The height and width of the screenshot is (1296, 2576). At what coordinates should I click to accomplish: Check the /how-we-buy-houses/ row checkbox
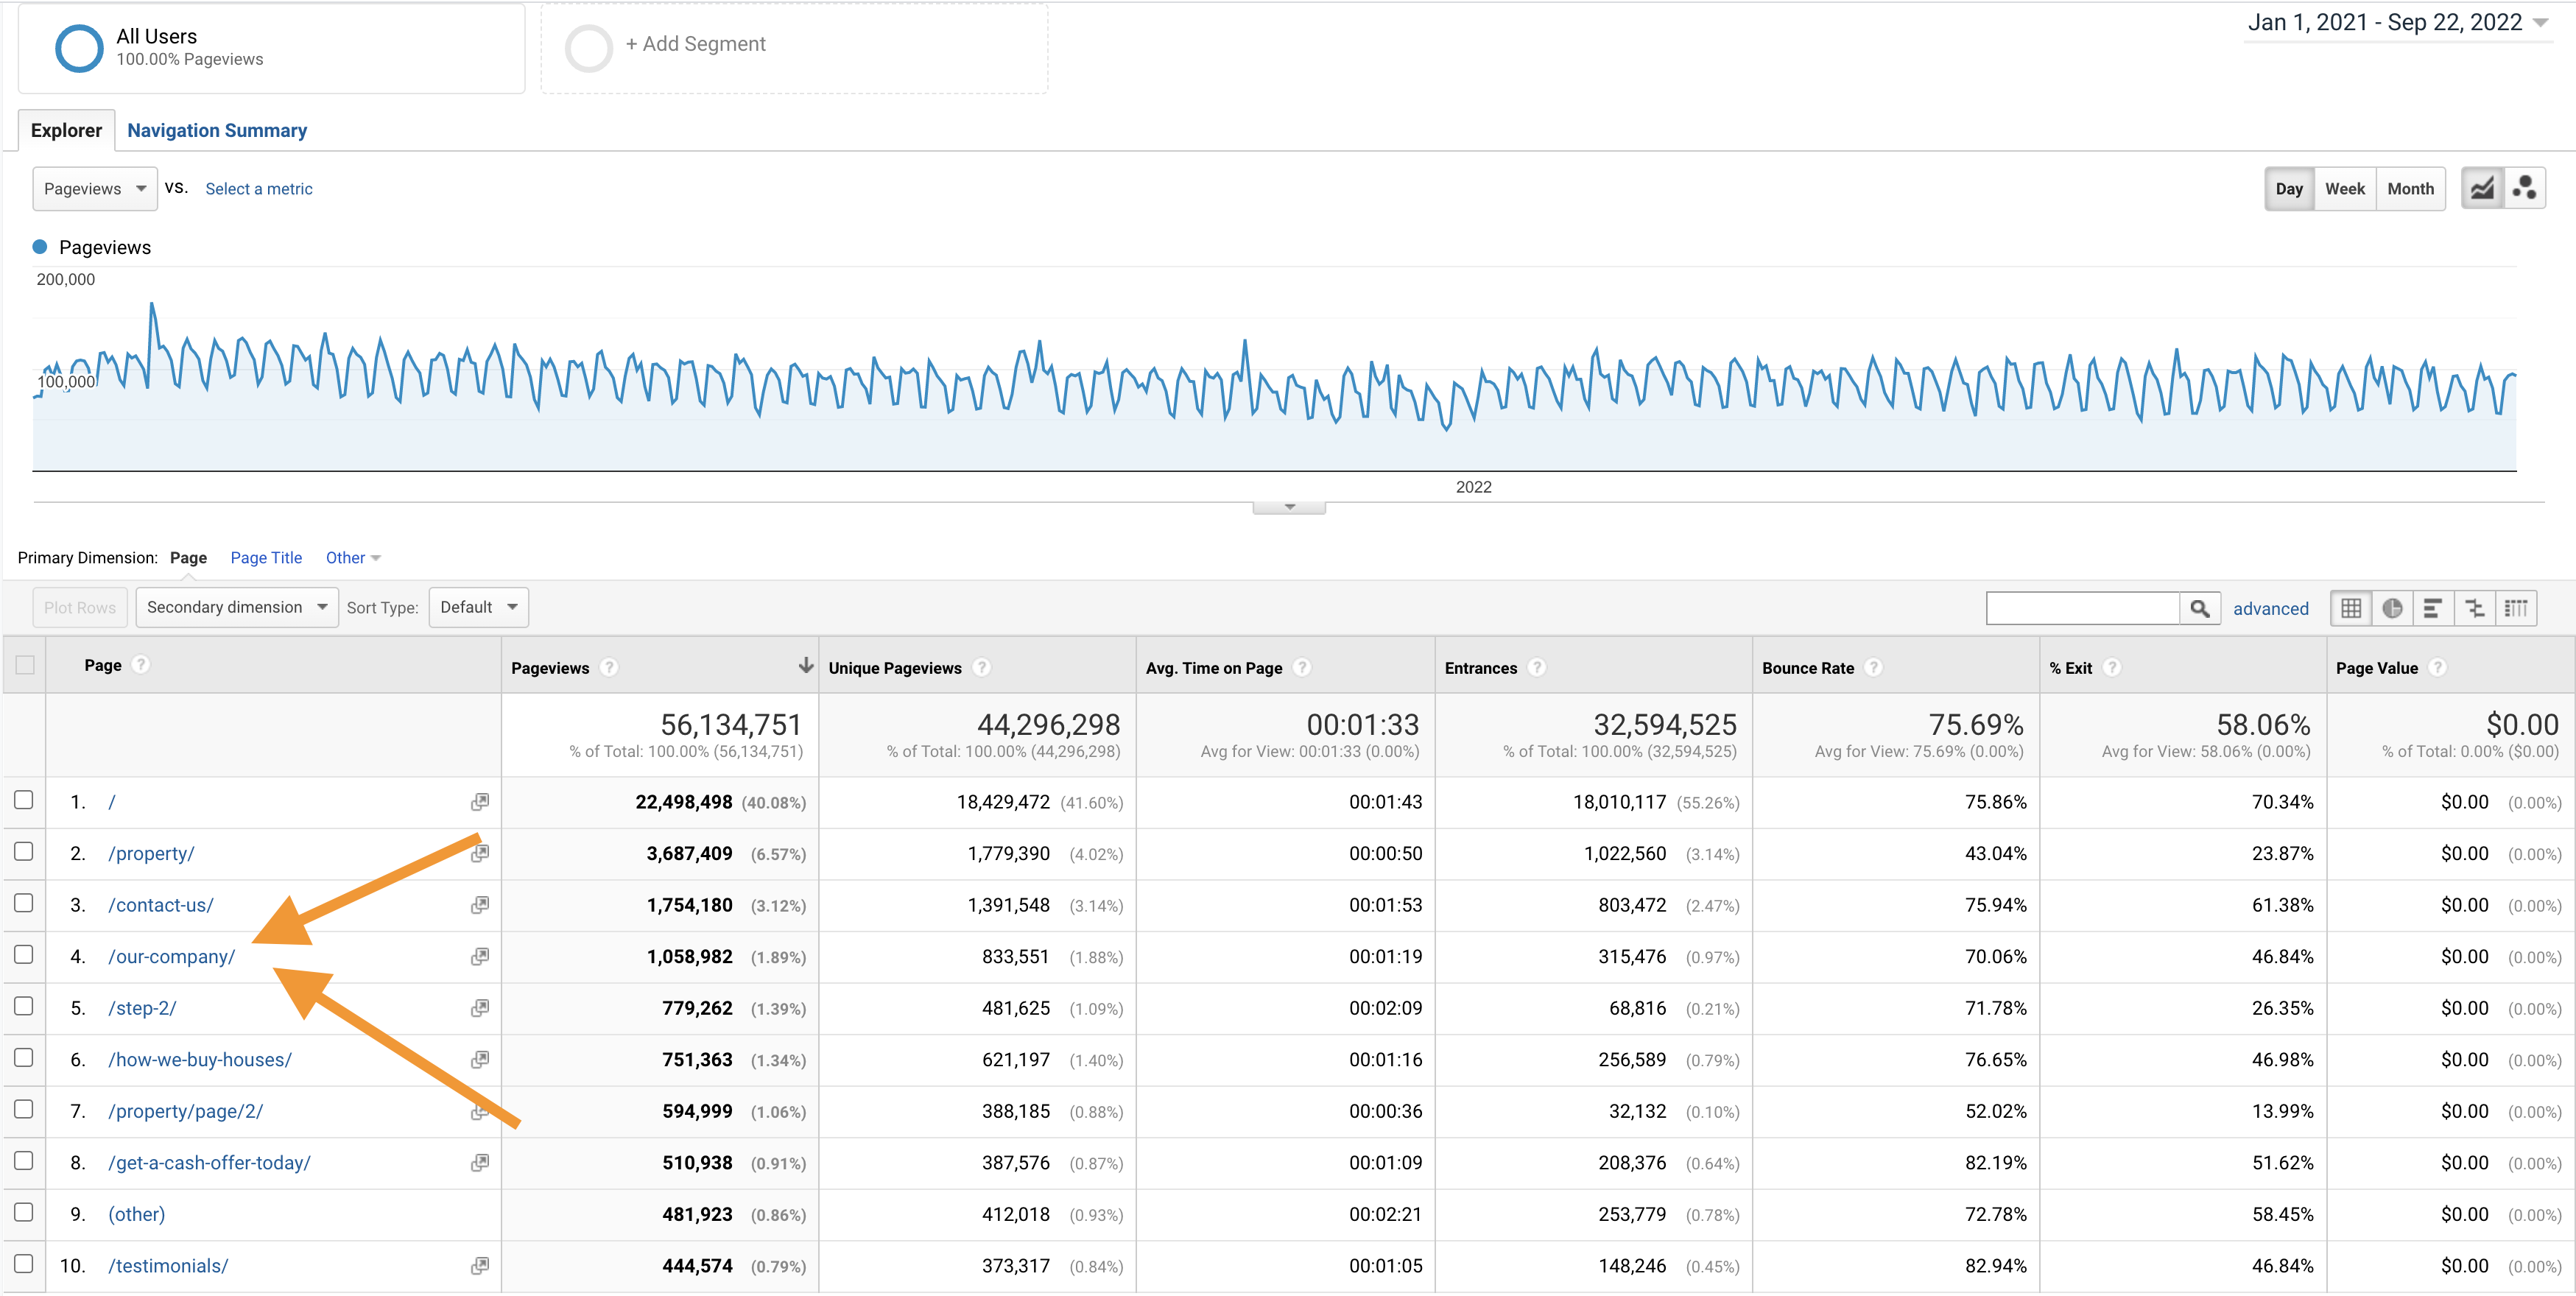[24, 1058]
